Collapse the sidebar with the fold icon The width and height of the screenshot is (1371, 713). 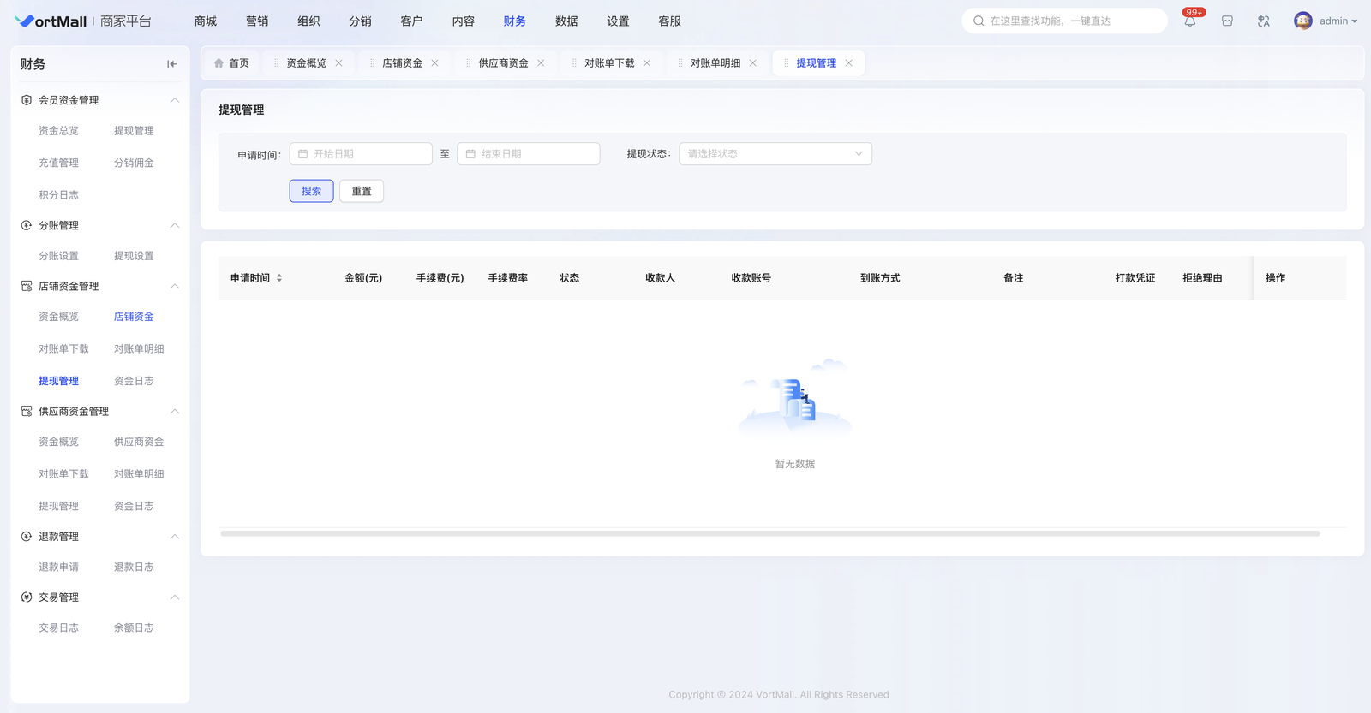(x=171, y=64)
